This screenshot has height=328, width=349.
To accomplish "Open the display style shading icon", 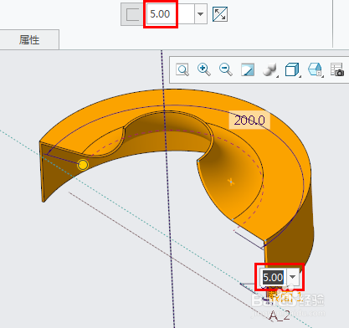I will [x=269, y=69].
